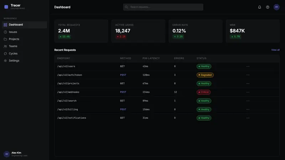Viewport: 285px width, 160px height.
Task: Click the Dashboard grid icon in sidebar
Action: coord(5,25)
